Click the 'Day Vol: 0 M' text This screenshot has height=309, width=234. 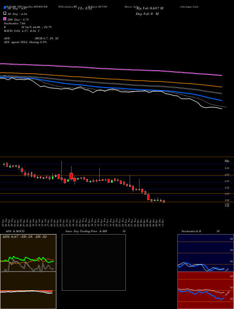(147, 14)
